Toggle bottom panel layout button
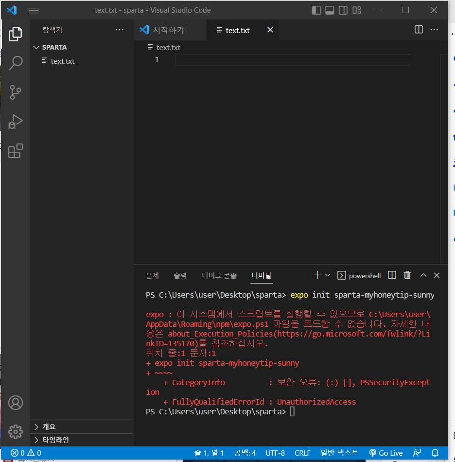455x462 pixels. click(x=330, y=10)
